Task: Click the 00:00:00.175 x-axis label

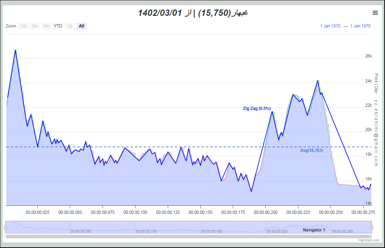Action: click(233, 212)
